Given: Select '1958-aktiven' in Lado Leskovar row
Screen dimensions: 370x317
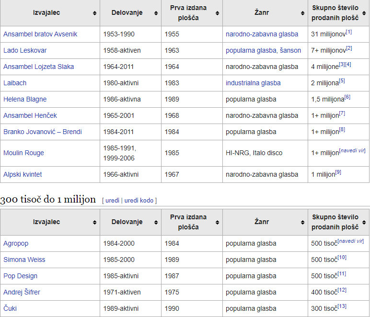Looking at the screenshot, I should [122, 50].
